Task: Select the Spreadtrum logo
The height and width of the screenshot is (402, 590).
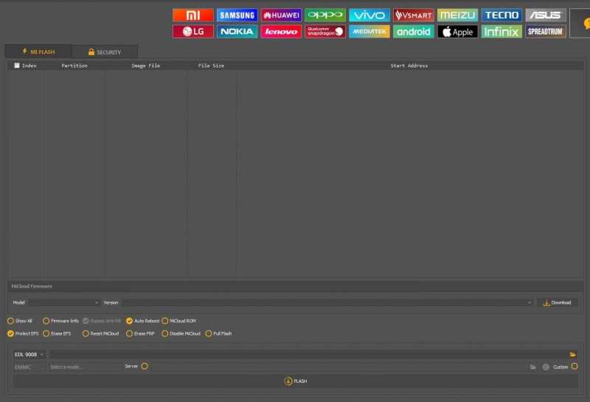Action: tap(546, 32)
